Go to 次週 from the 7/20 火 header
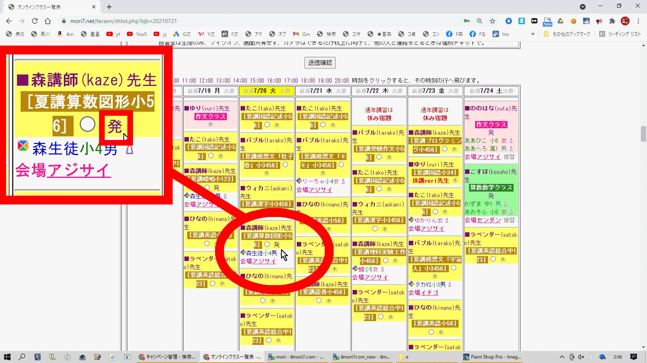Viewport: 647px width, 363px height. (285, 91)
